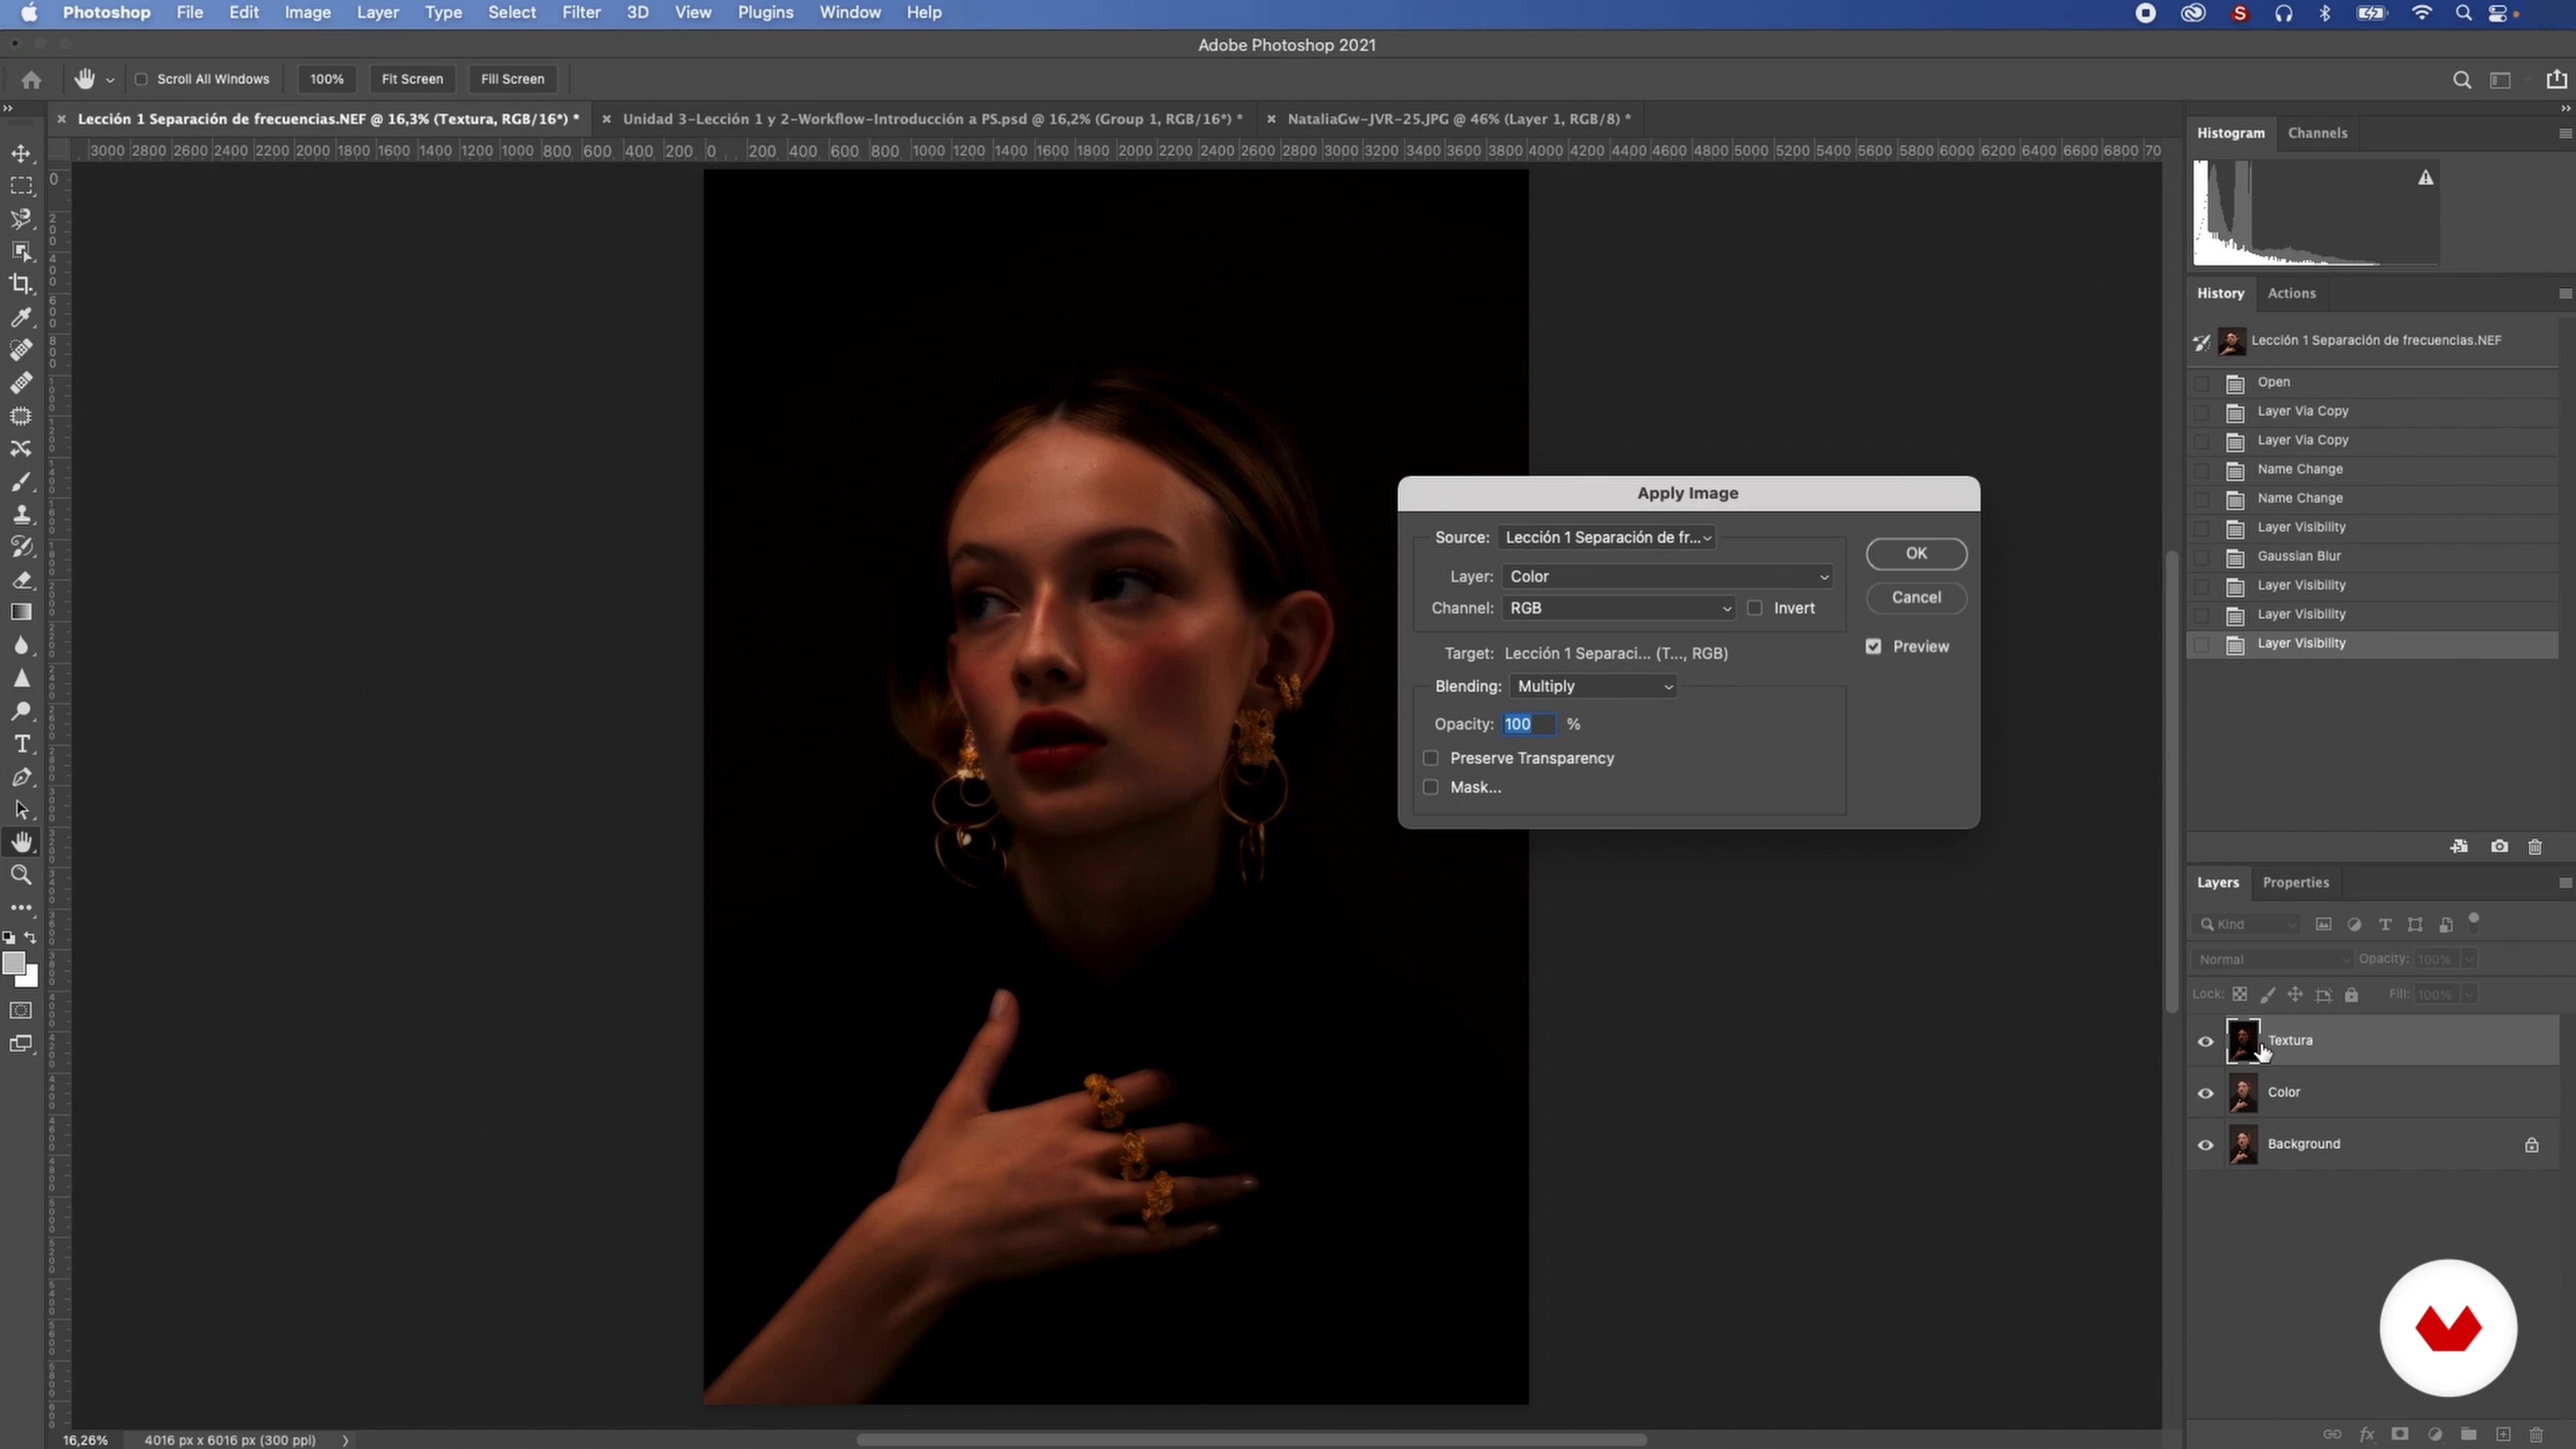Add layer mask icon in Layers panel
The image size is (2576, 1449).
[x=2399, y=1434]
